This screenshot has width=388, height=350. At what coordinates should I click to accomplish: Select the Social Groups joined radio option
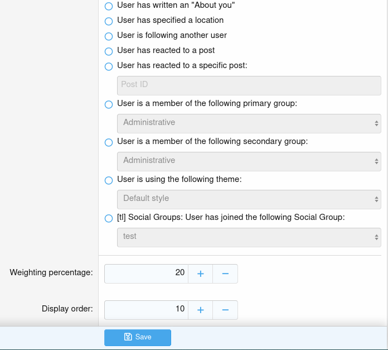pyautogui.click(x=109, y=218)
